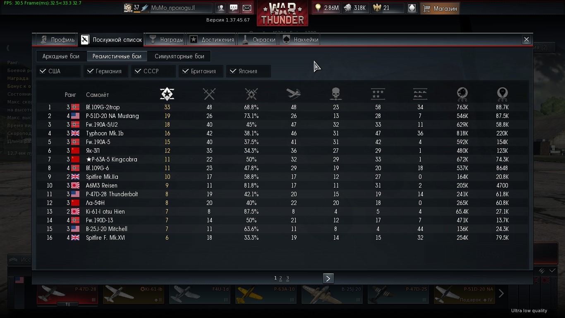Open the Магазин shop button
The width and height of the screenshot is (565, 318).
coord(440,8)
